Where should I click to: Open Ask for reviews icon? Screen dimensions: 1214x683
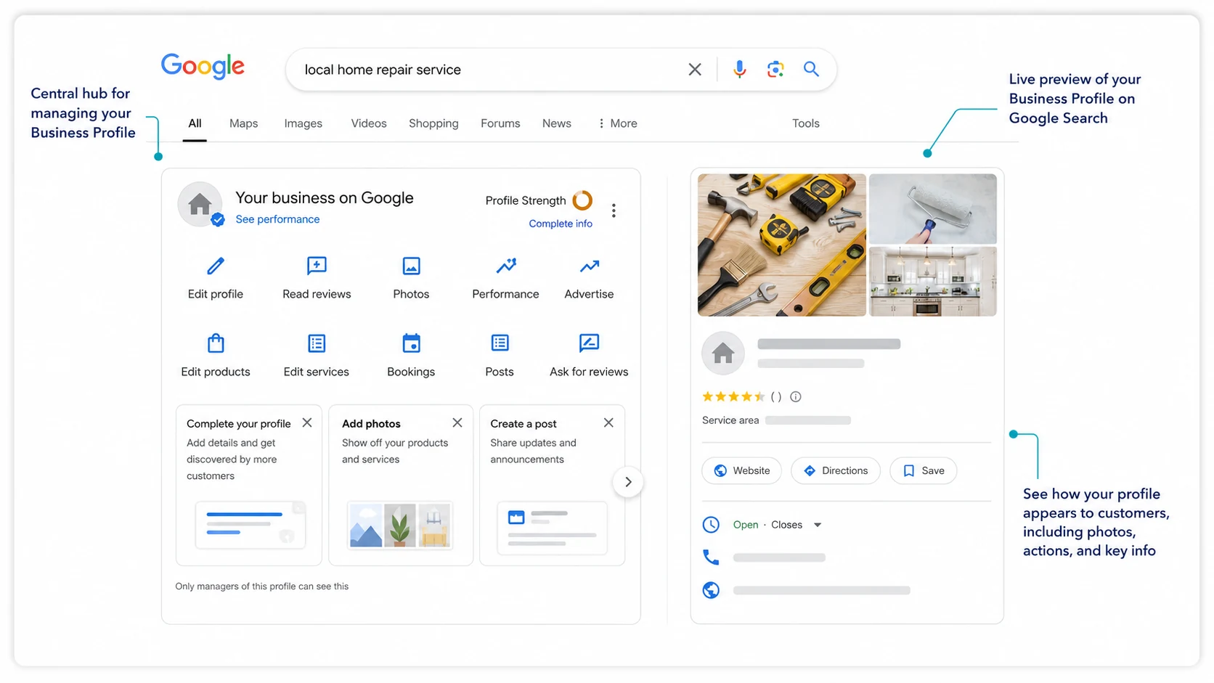pyautogui.click(x=589, y=343)
